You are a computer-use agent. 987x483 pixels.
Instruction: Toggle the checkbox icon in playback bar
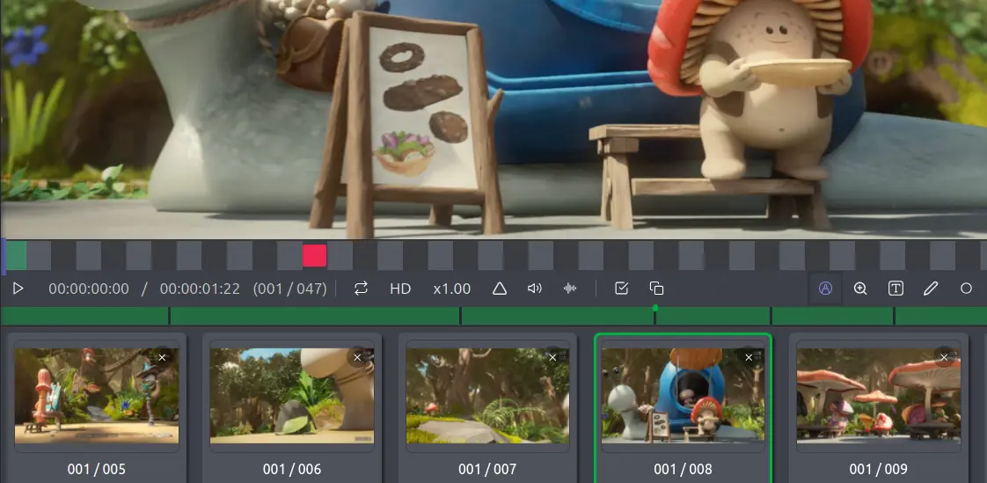(621, 289)
